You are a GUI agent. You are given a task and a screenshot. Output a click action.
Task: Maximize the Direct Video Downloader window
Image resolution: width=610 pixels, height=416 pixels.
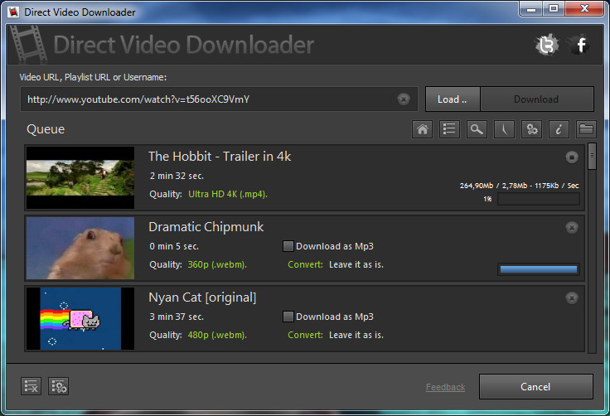coord(554,8)
